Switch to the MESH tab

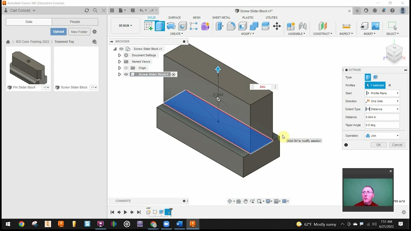click(197, 18)
